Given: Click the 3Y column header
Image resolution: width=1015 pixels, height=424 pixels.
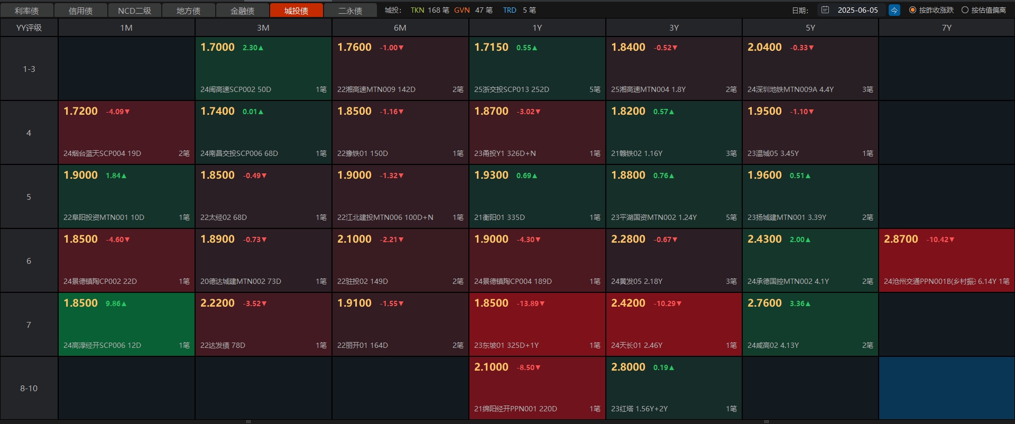Looking at the screenshot, I should [x=674, y=27].
